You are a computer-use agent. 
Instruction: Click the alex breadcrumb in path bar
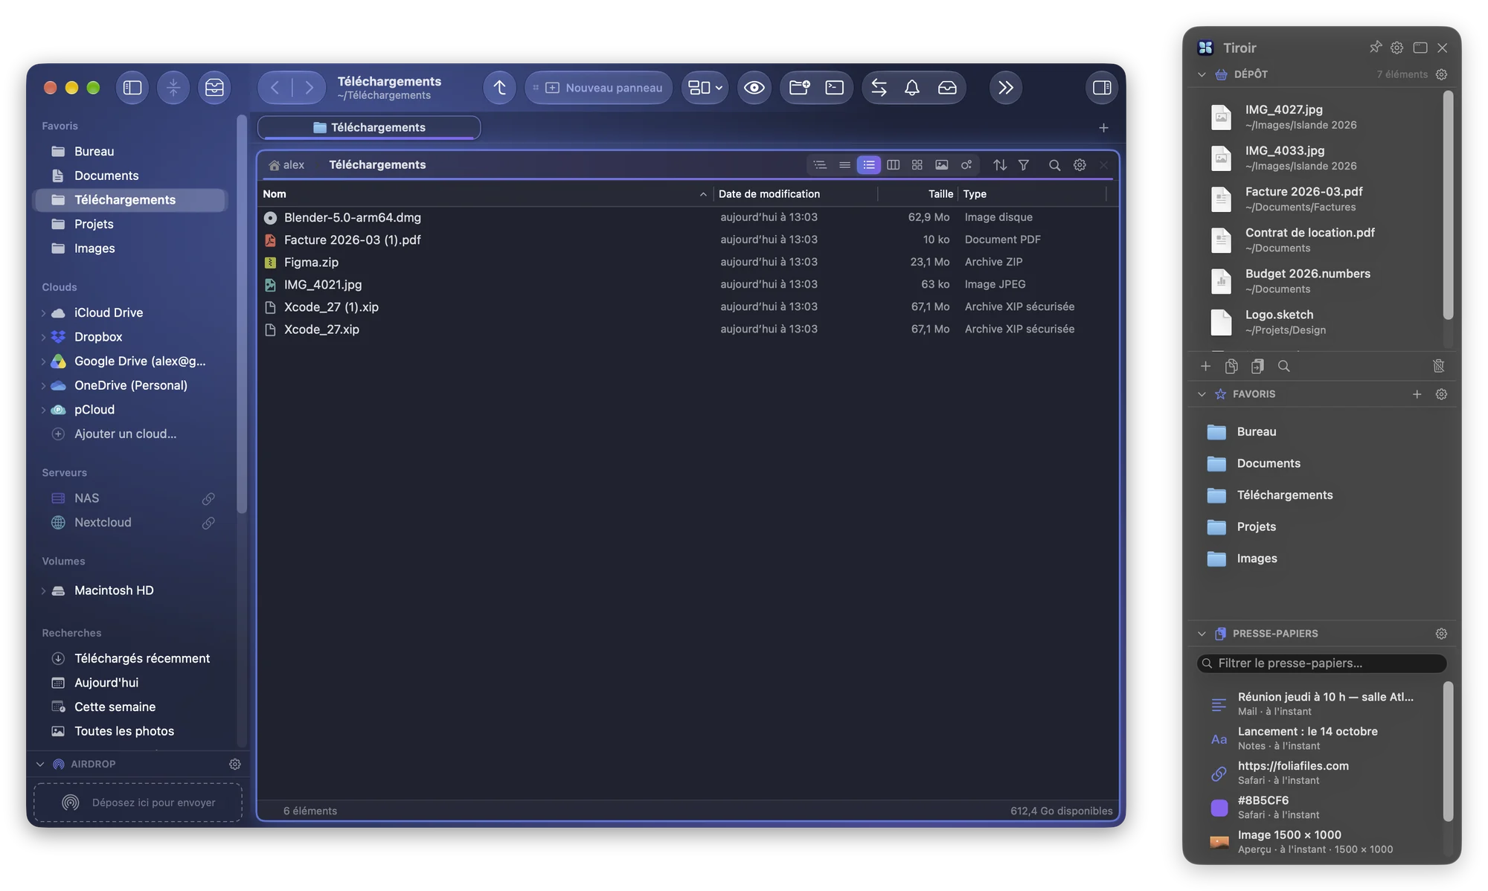tap(286, 165)
